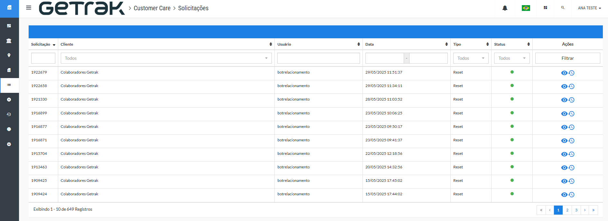
Task: Open history of request 1916877
Action: (x=571, y=127)
